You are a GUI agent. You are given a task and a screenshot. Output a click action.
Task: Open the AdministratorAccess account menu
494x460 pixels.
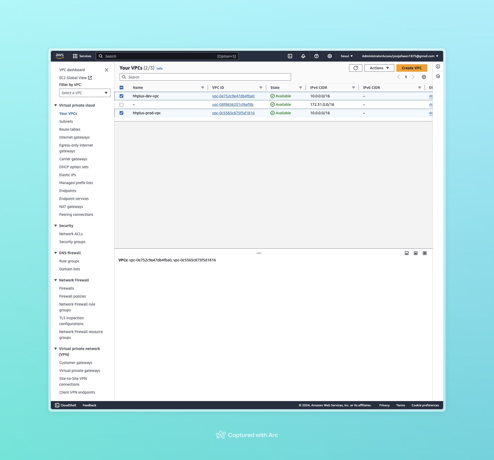click(x=400, y=56)
